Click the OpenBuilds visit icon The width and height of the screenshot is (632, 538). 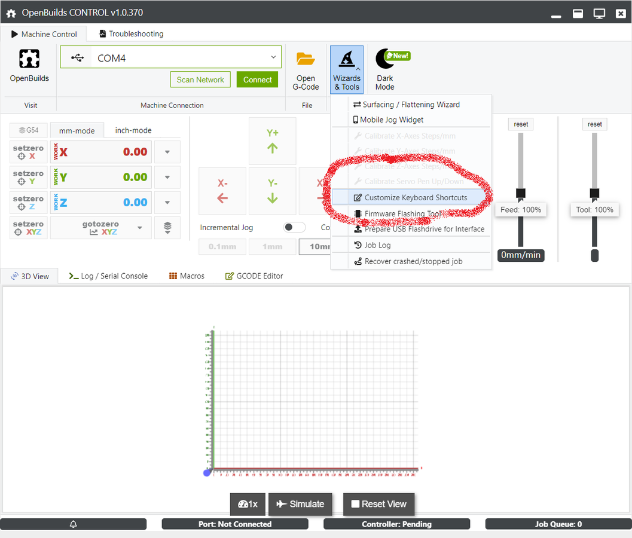29,59
